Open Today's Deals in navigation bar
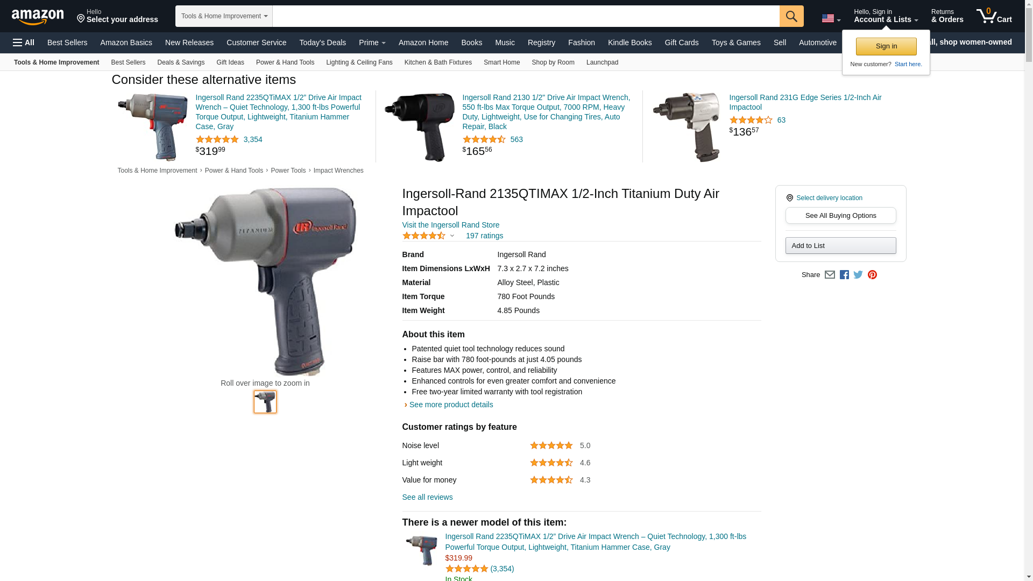Image resolution: width=1033 pixels, height=581 pixels. 322,42
